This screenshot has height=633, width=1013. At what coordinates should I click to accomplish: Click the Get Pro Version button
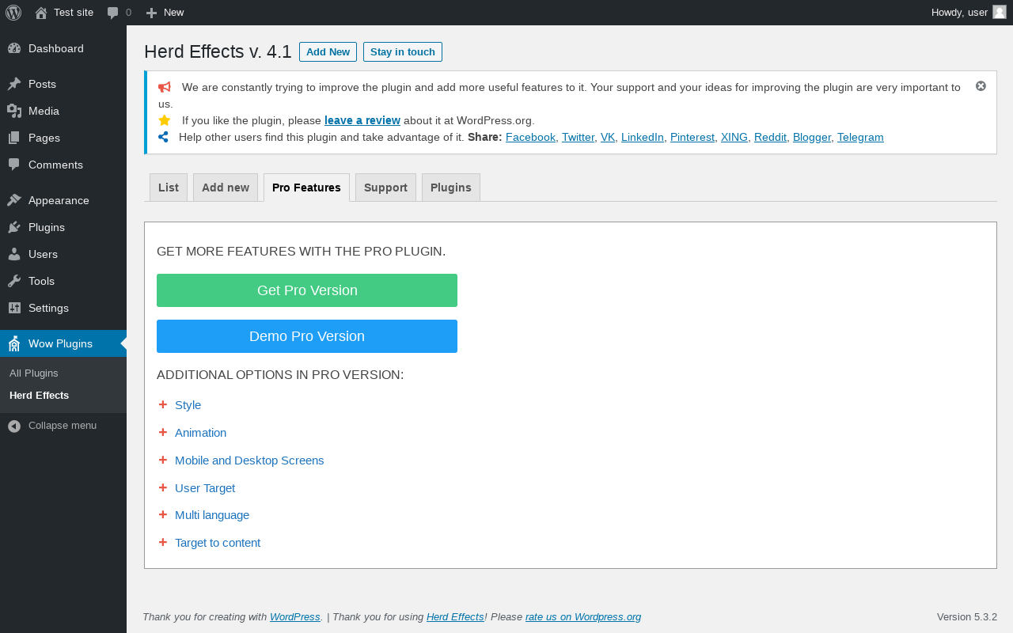pyautogui.click(x=307, y=290)
